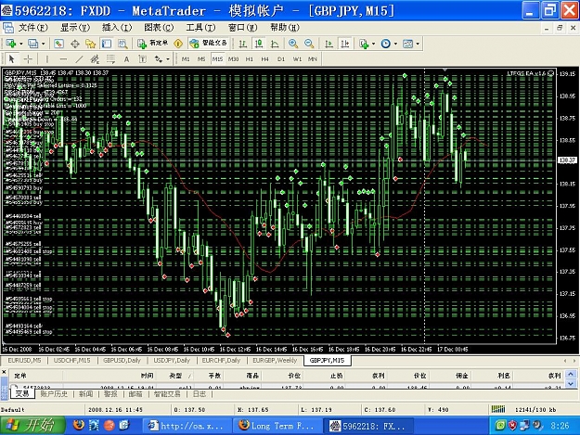Viewport: 580px width, 435px height.
Task: Click the Periods clock icon
Action: point(386,44)
